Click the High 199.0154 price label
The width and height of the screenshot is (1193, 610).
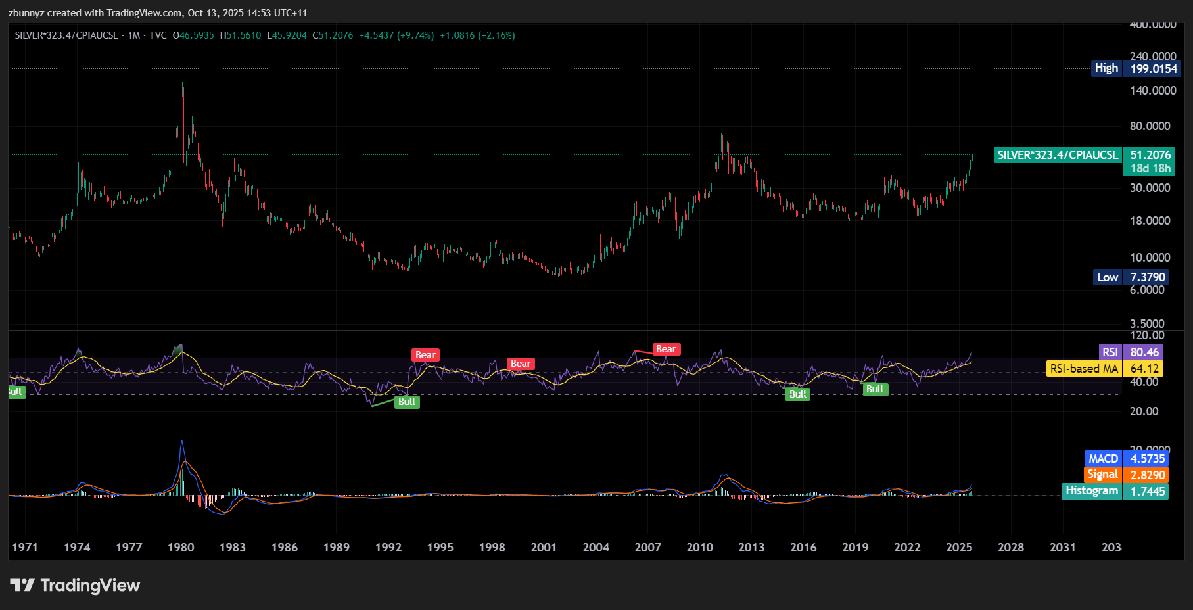(1136, 68)
